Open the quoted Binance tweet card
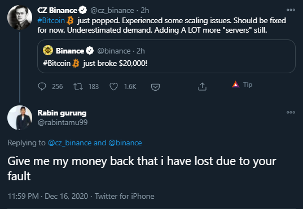This screenshot has height=209, width=303. pos(166,56)
